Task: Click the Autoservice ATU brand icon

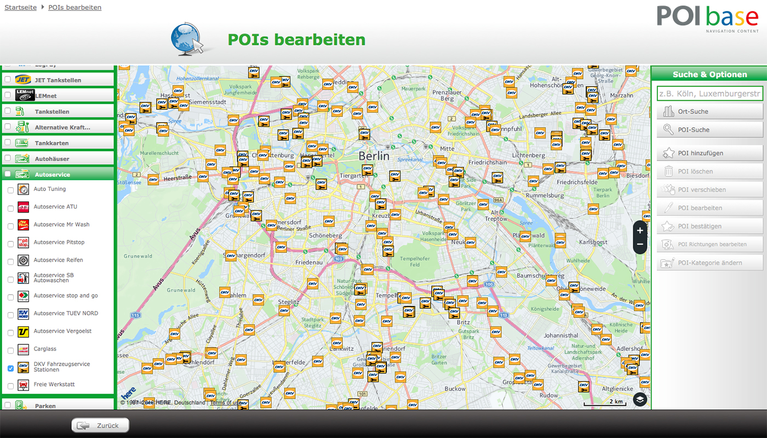Action: [24, 207]
